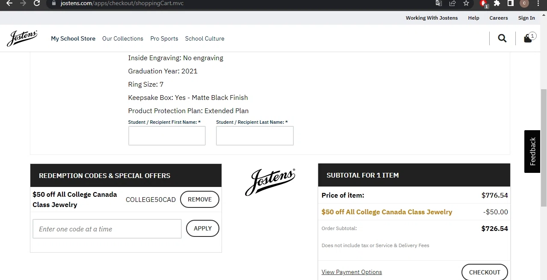The width and height of the screenshot is (547, 280).
Task: Click the redemption code entry field
Action: click(107, 229)
